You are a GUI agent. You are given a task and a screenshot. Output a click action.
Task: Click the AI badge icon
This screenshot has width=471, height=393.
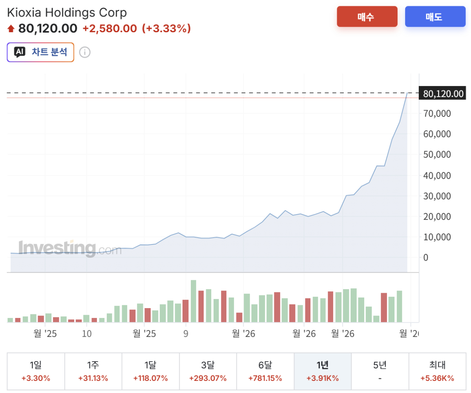click(x=20, y=52)
